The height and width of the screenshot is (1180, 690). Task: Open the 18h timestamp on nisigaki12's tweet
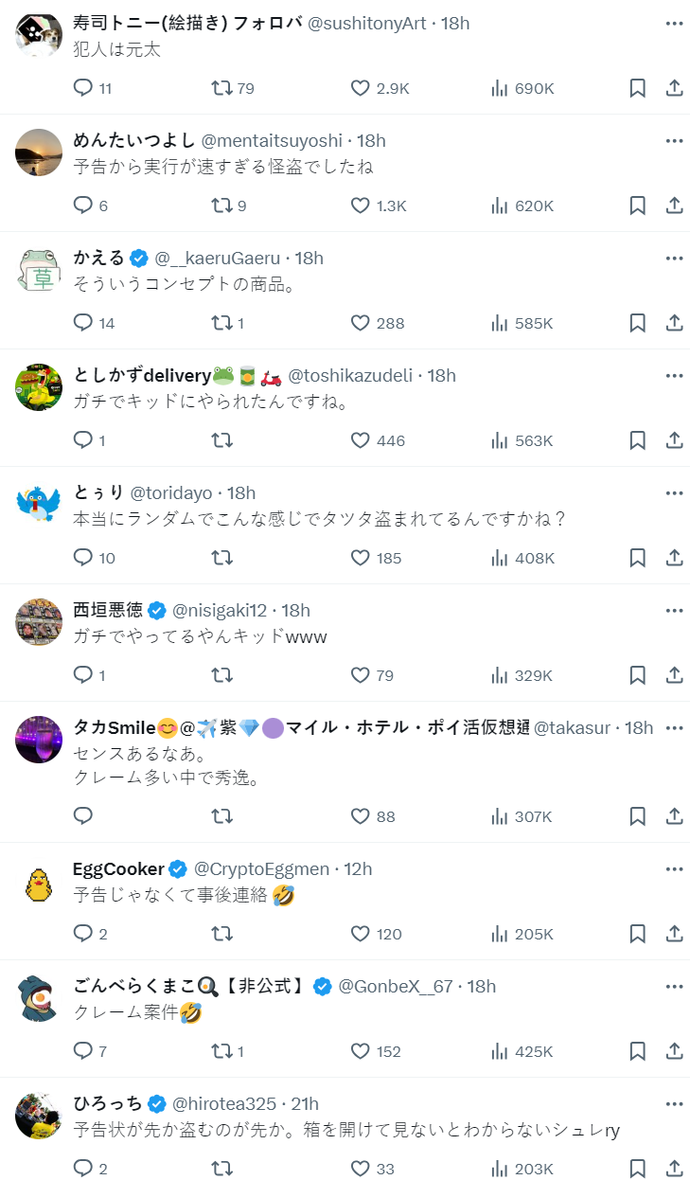pos(296,610)
